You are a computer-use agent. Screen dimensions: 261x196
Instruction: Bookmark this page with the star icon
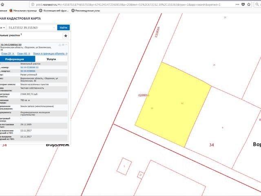pos(249,4)
